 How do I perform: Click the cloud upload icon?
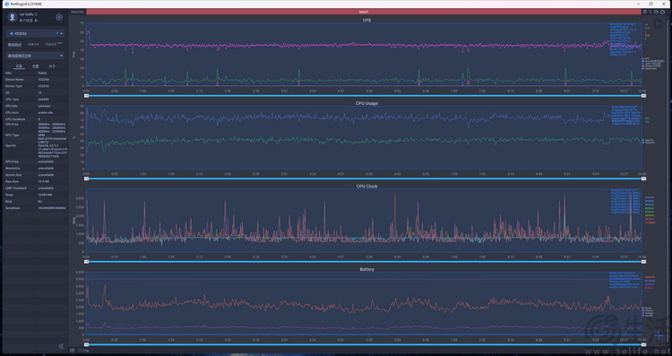pyautogui.click(x=662, y=12)
